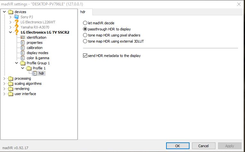Click the Cancel button
Viewport: 245px width, 152px height.
click(204, 146)
